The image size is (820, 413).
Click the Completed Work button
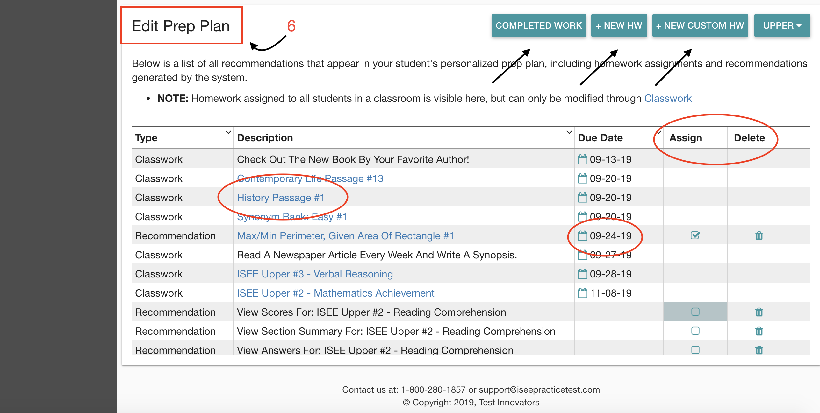pos(538,25)
